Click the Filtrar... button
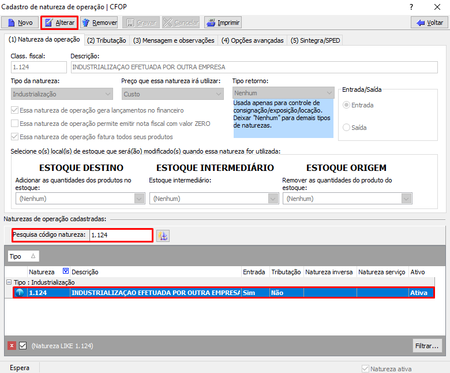This screenshot has height=373, width=450. pyautogui.click(x=427, y=346)
